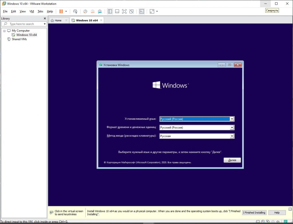
Task: Close the Windows 10 x64 tab
Action: [x=101, y=20]
